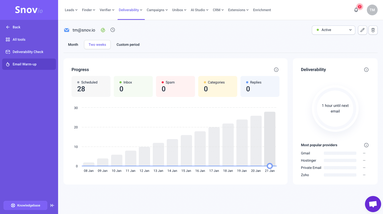Expand the Campaigns dropdown menu
Viewport: 383px width, 214px height.
(157, 10)
